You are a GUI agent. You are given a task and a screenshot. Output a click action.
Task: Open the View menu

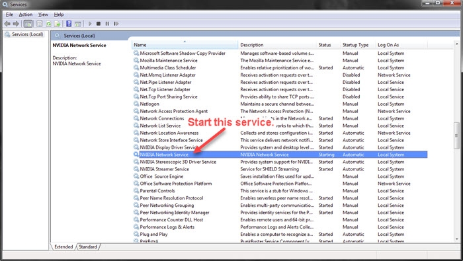(x=43, y=15)
